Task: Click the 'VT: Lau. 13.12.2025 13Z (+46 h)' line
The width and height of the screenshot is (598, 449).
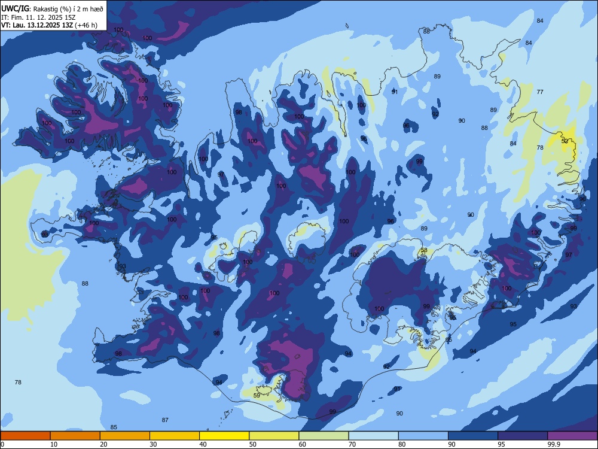Action: click(49, 25)
